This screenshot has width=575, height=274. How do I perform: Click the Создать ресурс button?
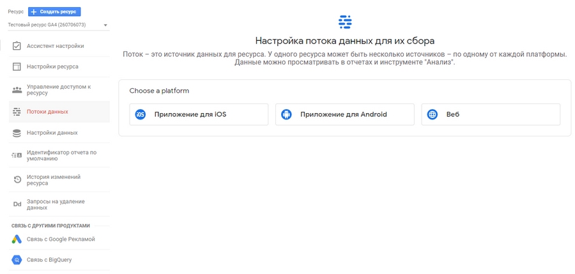click(x=54, y=11)
